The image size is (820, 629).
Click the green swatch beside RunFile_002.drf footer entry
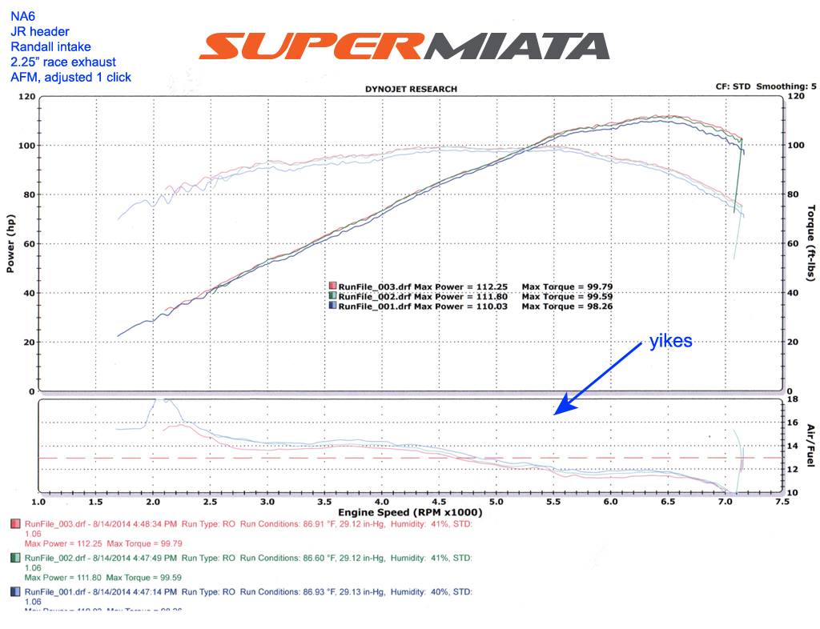pyautogui.click(x=16, y=558)
